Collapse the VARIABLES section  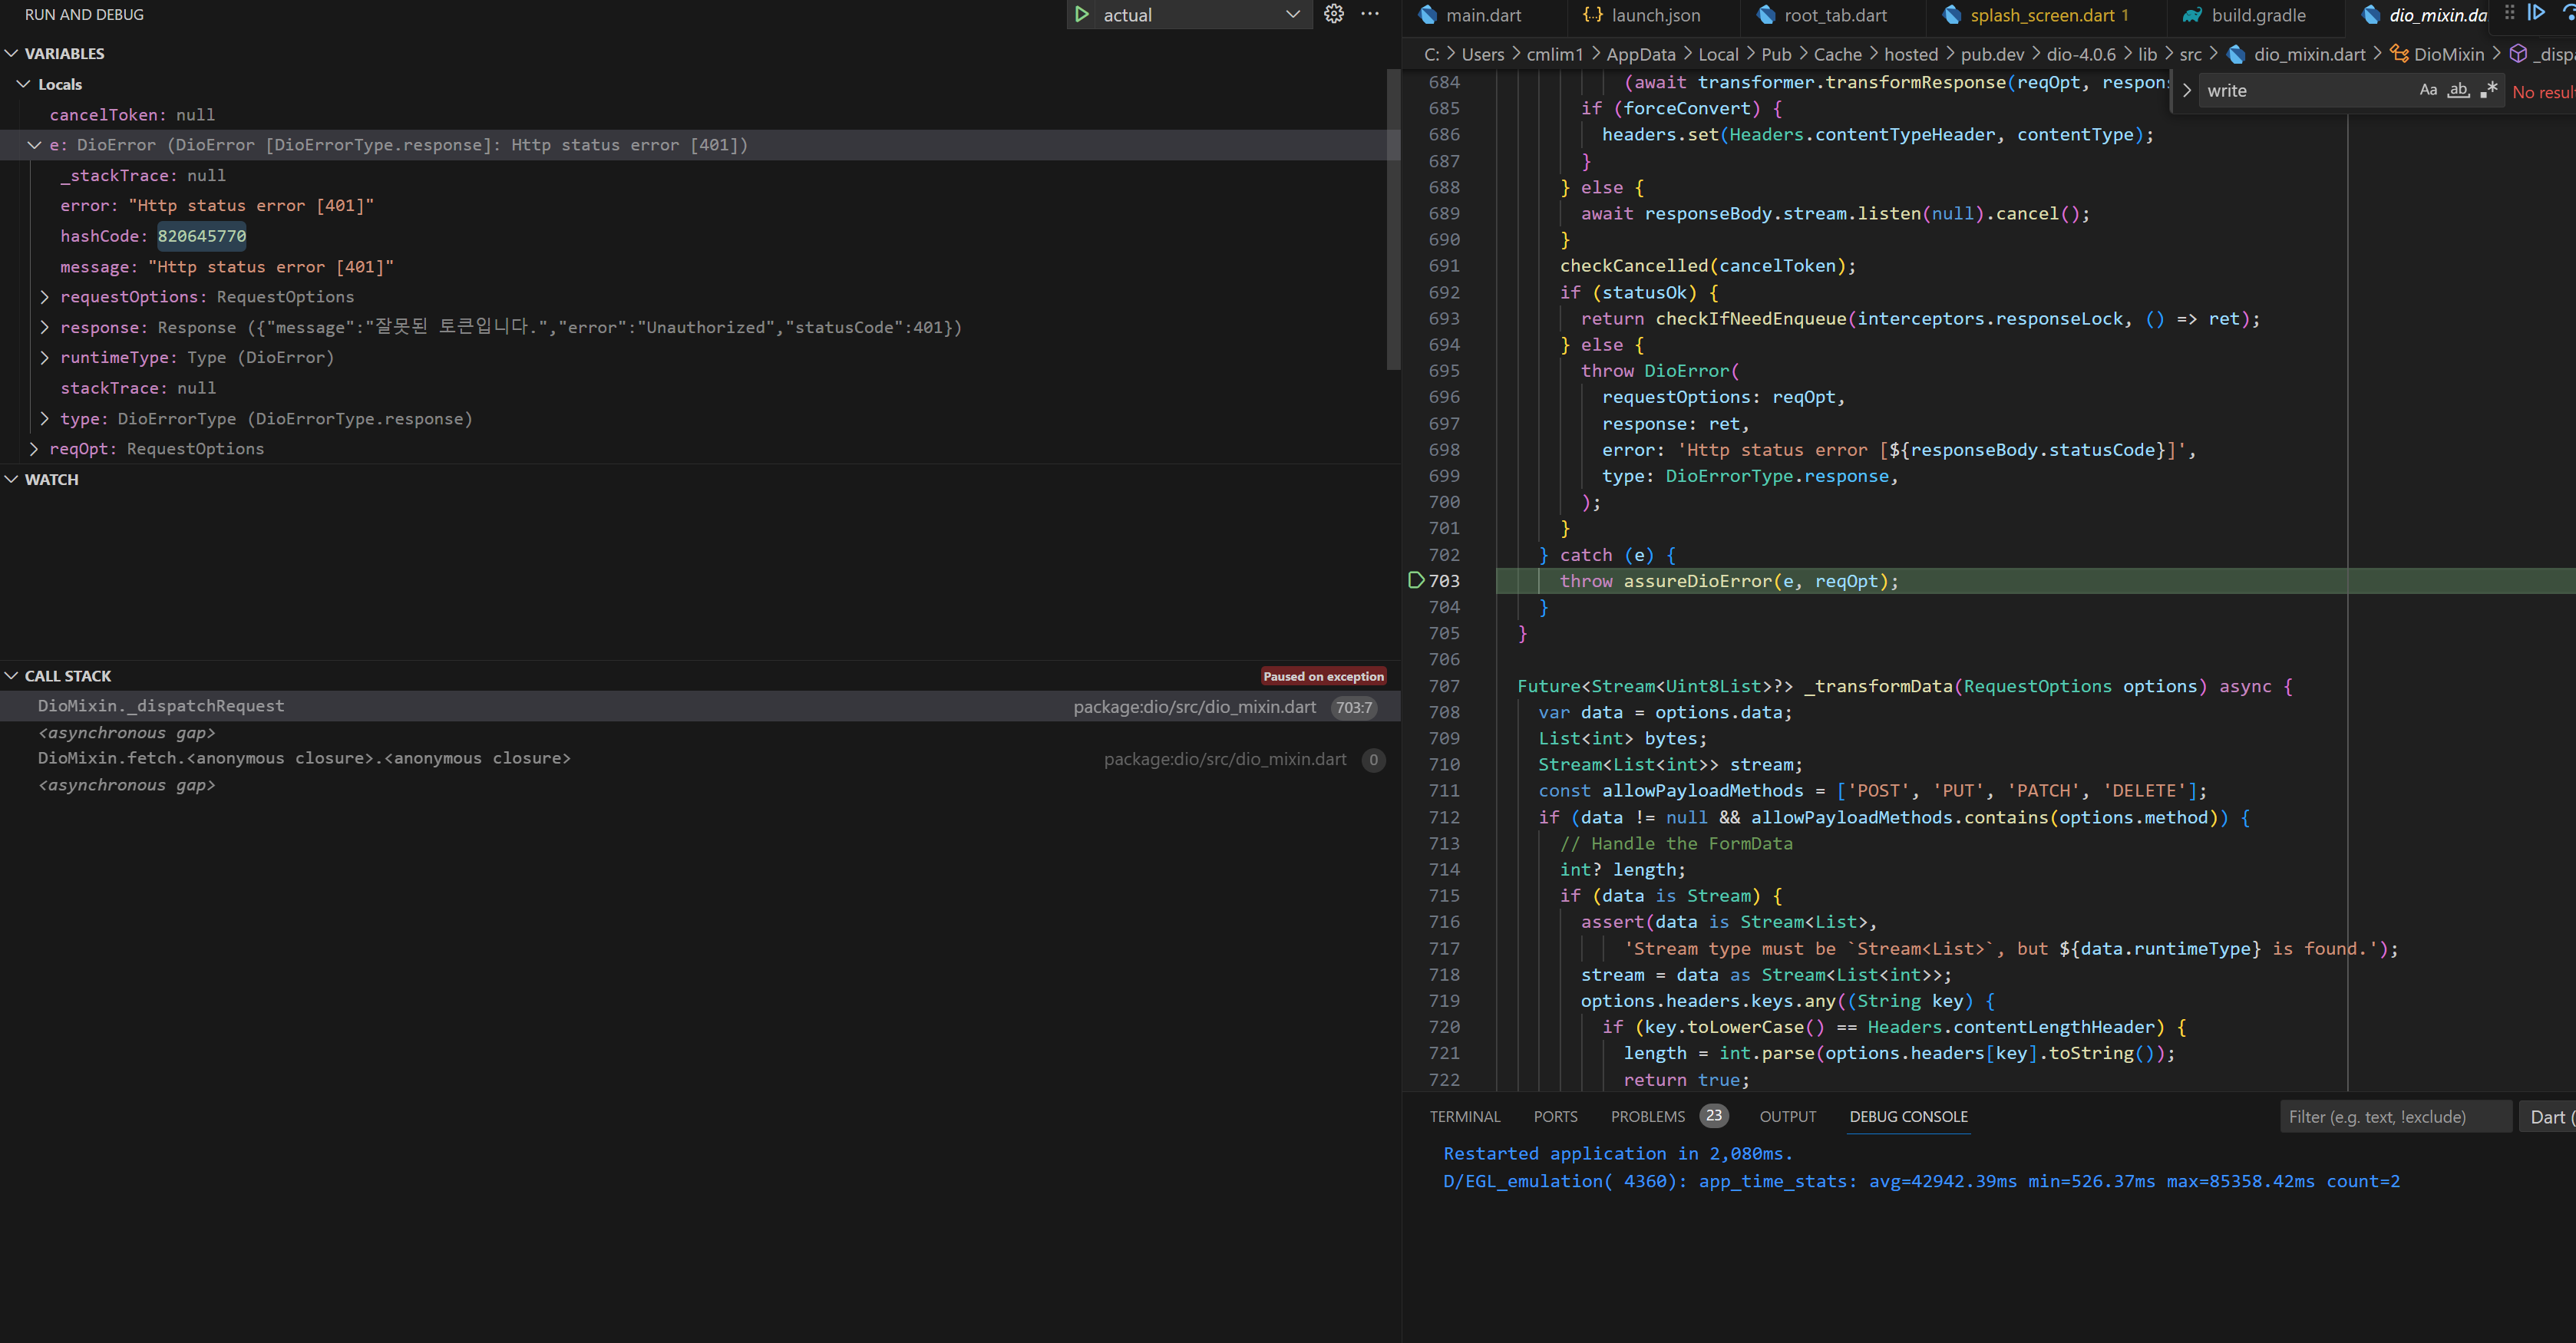(x=12, y=53)
